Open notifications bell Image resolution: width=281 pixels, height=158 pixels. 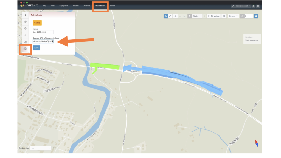[x=253, y=6]
